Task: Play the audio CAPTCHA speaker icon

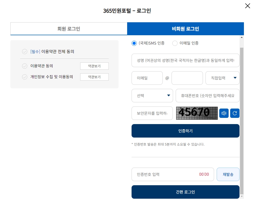Action: click(224, 113)
